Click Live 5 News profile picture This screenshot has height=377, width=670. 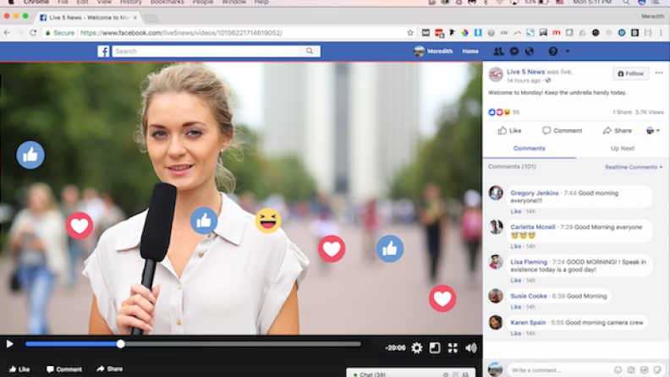(496, 74)
